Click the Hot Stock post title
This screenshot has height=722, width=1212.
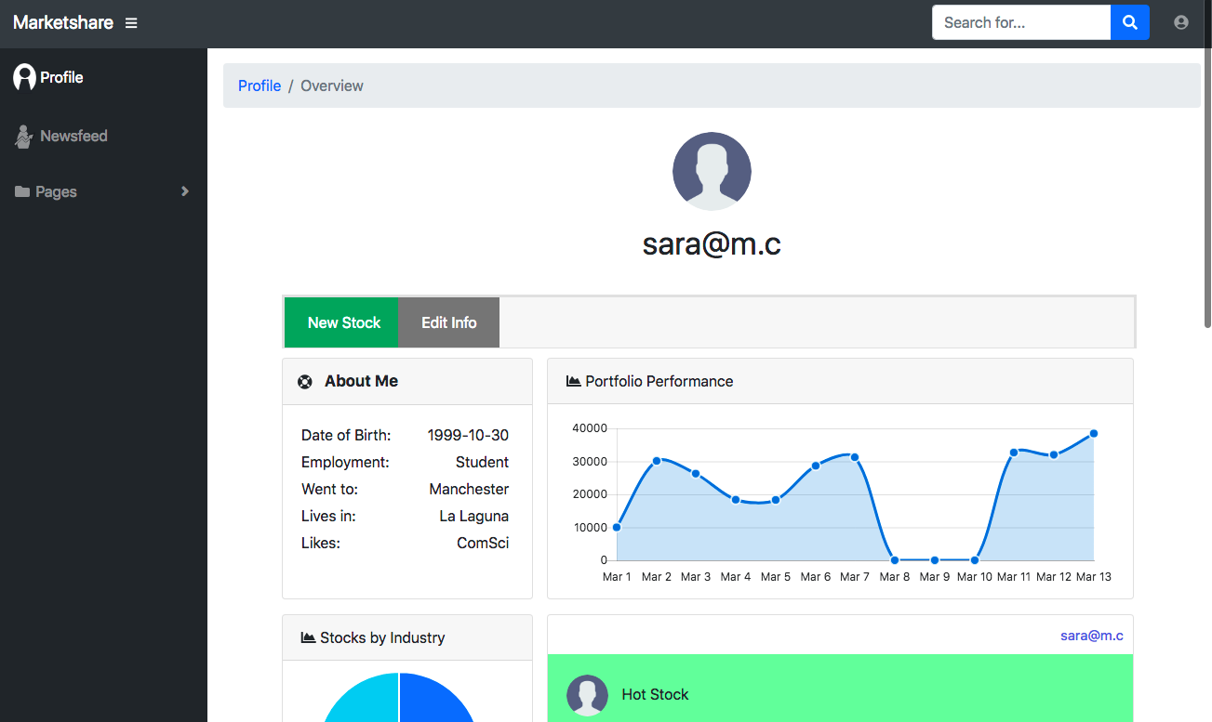coord(655,694)
